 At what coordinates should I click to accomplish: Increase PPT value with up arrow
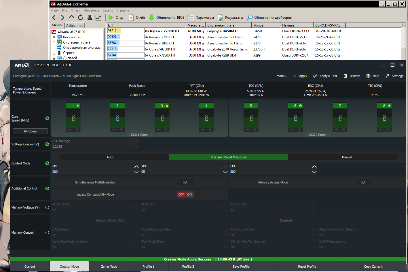pyautogui.click(x=136, y=166)
